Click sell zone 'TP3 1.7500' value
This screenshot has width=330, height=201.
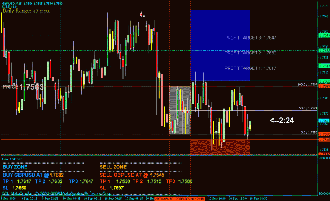[179, 181]
